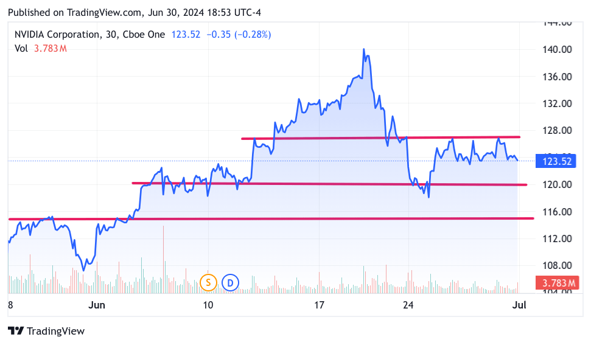Click the orange split 'S' marker
The width and height of the screenshot is (591, 345).
[x=208, y=282]
